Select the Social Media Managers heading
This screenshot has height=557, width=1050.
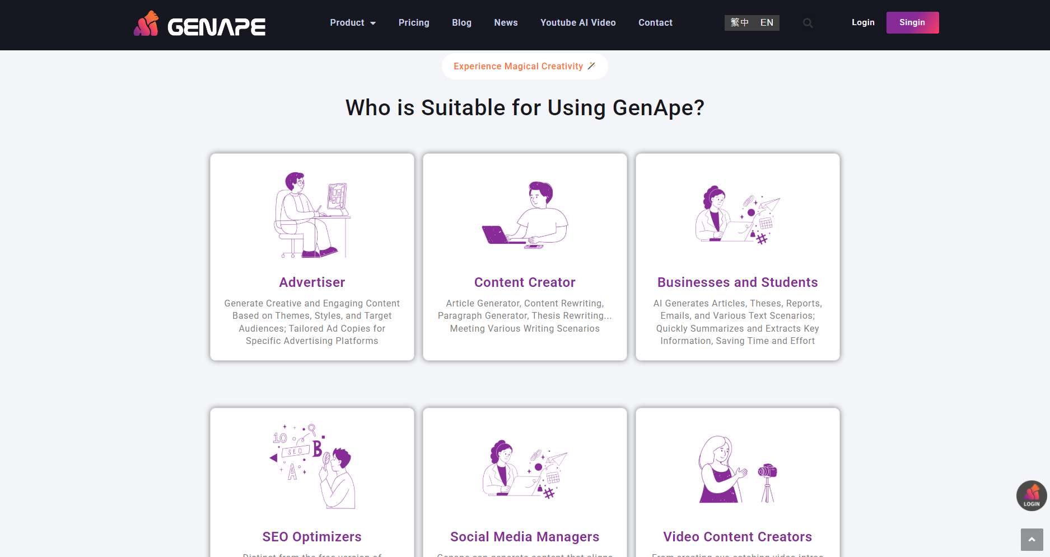pos(525,537)
